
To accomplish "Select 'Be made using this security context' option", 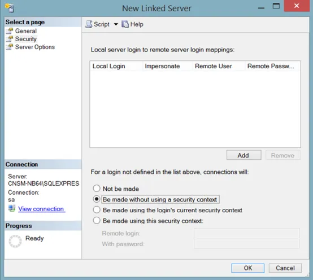I will click(97, 221).
